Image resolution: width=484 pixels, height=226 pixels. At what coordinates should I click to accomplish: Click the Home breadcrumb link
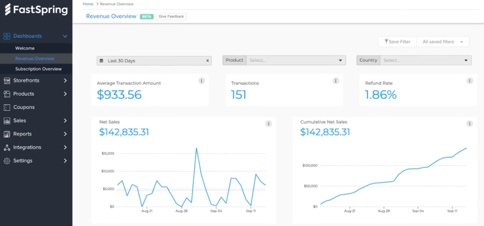88,4
